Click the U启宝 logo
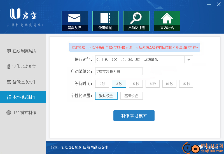224x154 pixels. (x=23, y=14)
